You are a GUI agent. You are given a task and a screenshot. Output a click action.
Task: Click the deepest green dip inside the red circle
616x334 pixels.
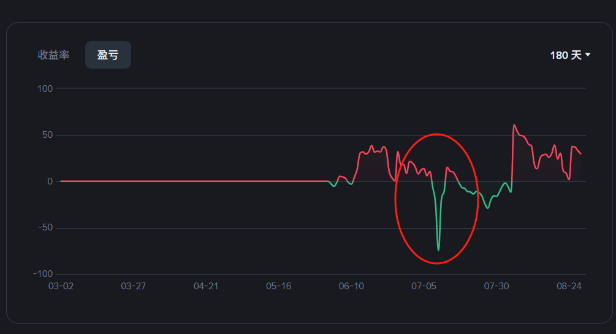(x=438, y=249)
